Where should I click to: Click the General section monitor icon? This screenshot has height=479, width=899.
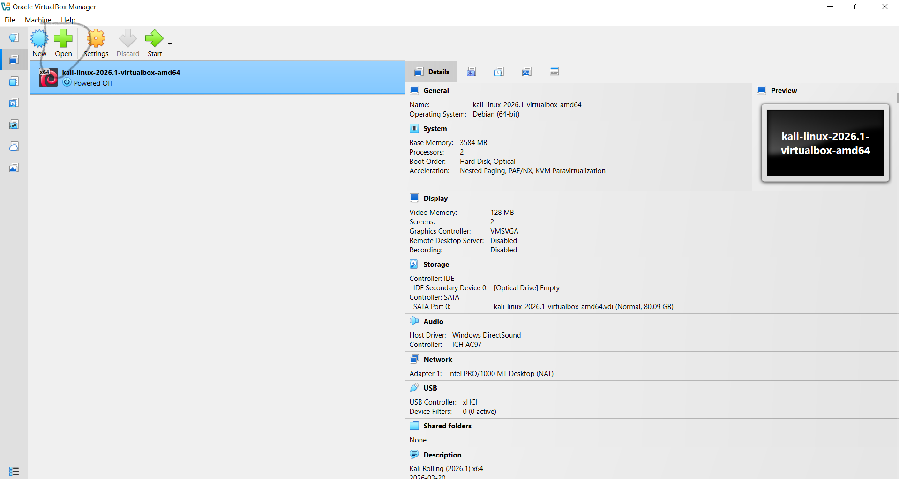pos(414,90)
